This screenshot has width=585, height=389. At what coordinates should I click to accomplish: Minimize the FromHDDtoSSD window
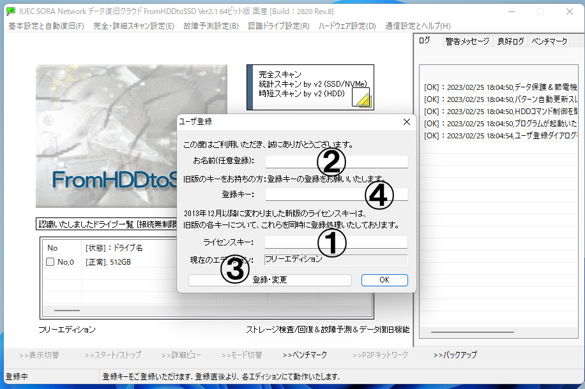pyautogui.click(x=512, y=11)
